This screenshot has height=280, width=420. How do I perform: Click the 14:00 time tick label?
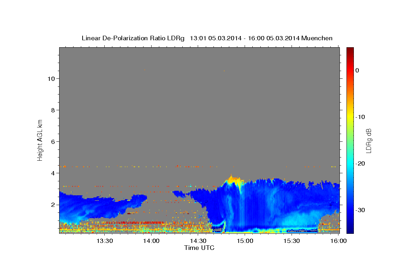pos(152,241)
